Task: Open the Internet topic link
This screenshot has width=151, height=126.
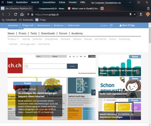Action: tap(26, 39)
